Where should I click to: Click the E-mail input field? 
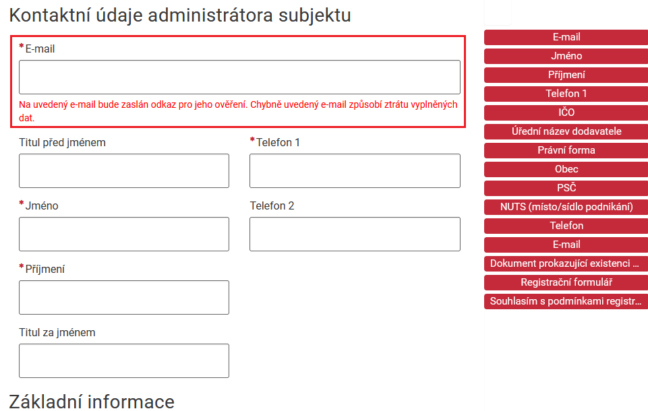click(x=239, y=77)
